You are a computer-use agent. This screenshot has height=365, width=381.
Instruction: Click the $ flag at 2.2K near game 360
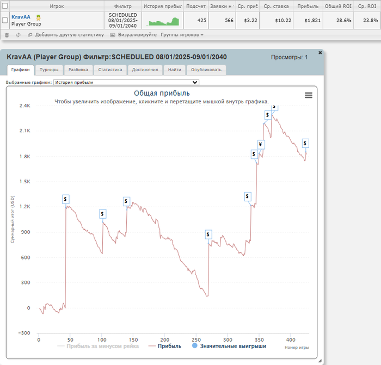(268, 115)
